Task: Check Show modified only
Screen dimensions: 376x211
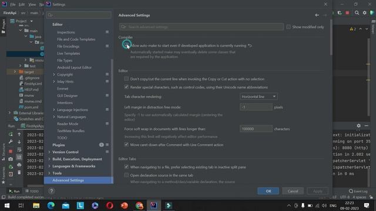Action: coord(288,27)
